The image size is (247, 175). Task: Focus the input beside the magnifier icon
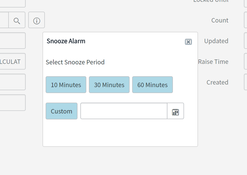(x=4, y=20)
